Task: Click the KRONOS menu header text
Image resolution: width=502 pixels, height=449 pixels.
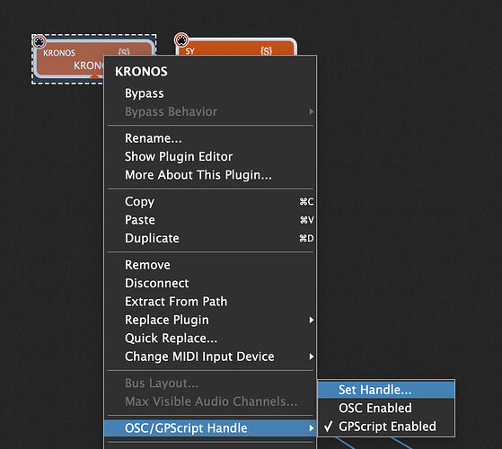Action: tap(141, 71)
